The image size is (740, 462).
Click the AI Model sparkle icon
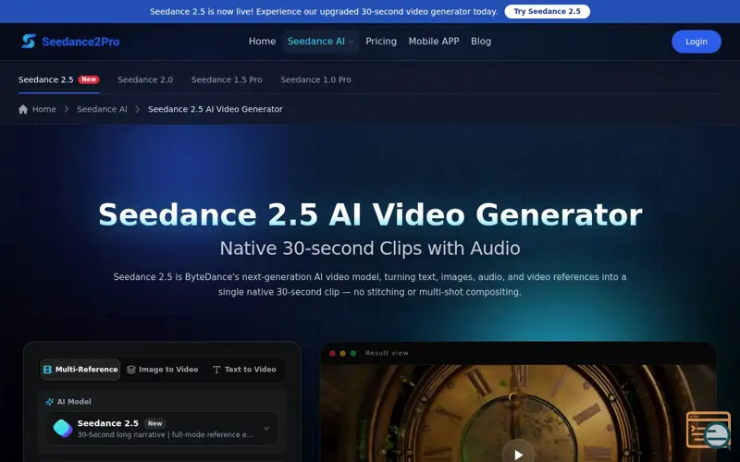[x=50, y=402]
